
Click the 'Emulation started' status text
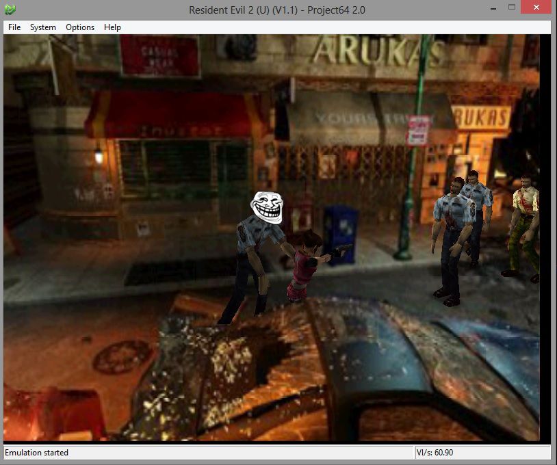point(36,453)
